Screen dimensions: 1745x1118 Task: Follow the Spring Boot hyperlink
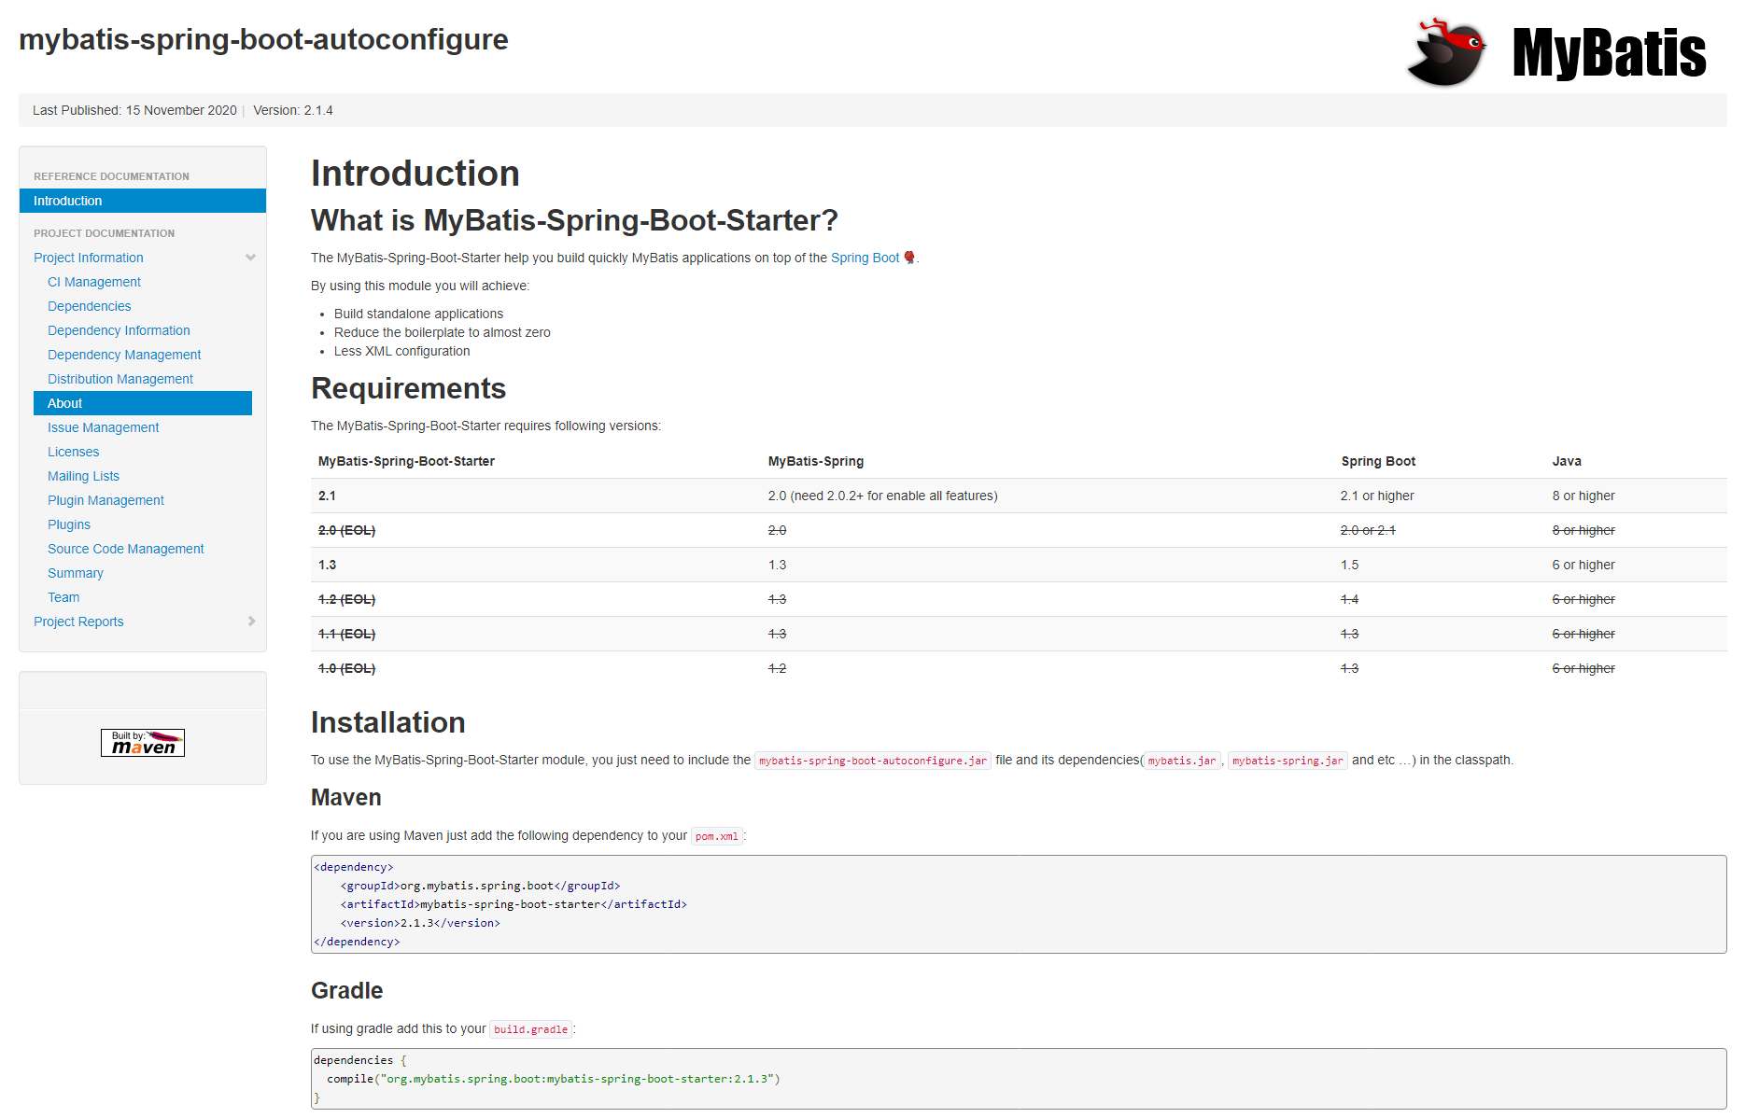865,258
